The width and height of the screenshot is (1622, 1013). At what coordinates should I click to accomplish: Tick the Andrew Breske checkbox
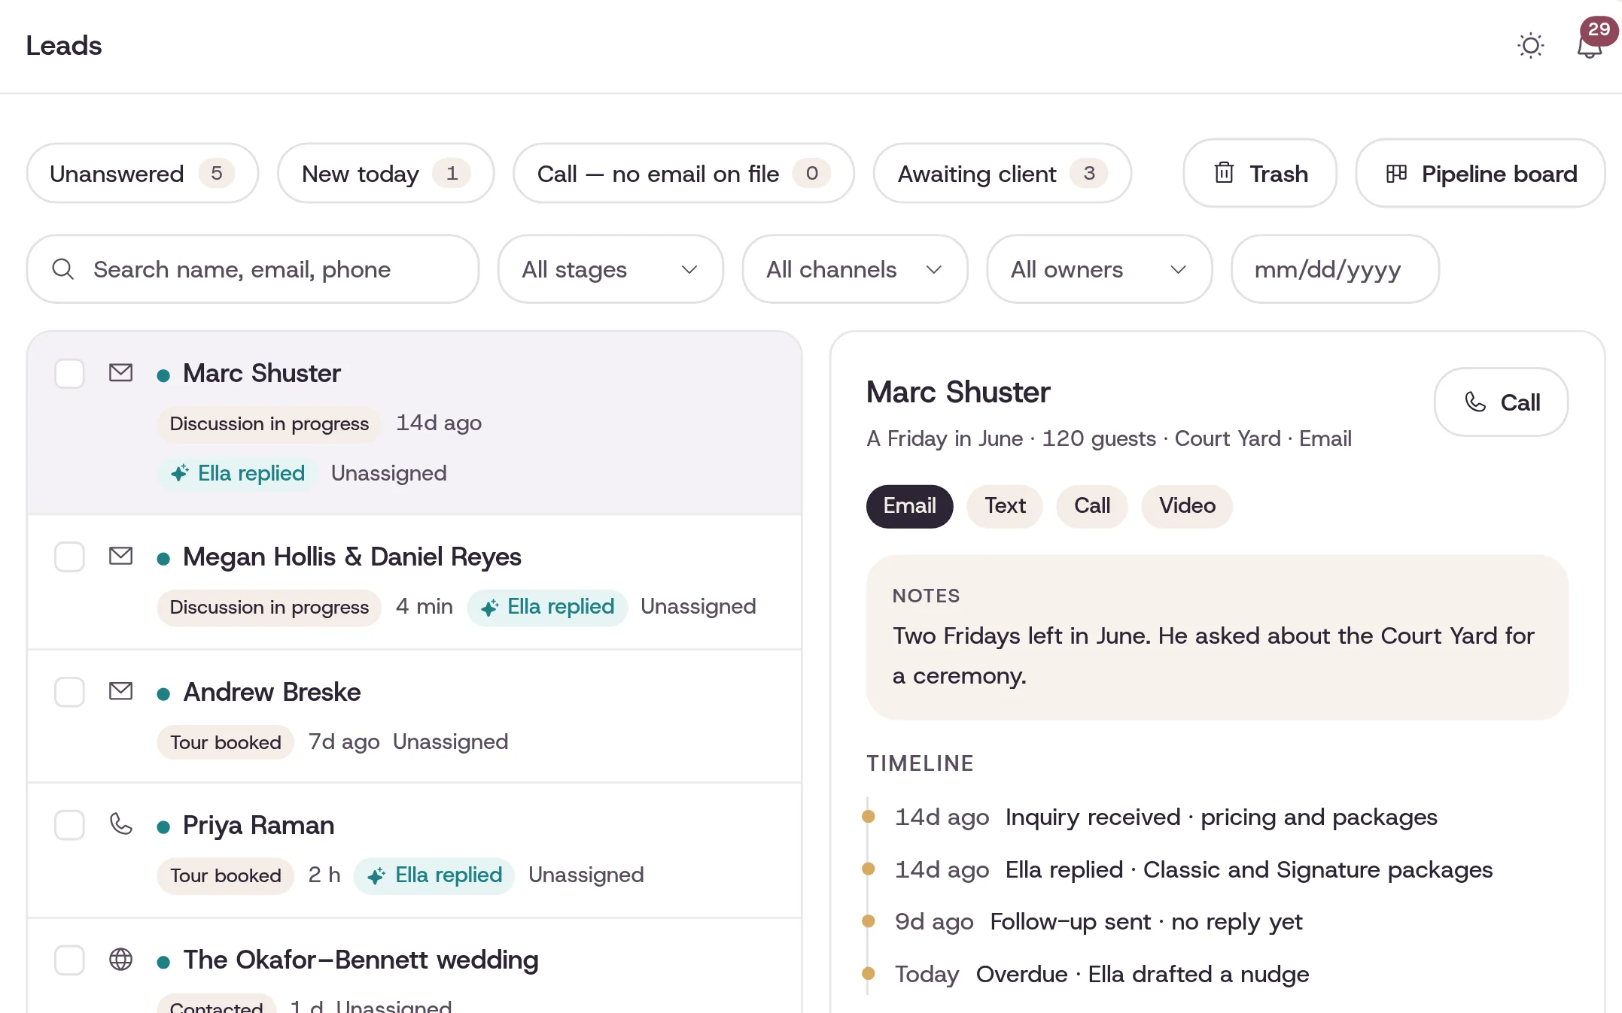point(69,692)
